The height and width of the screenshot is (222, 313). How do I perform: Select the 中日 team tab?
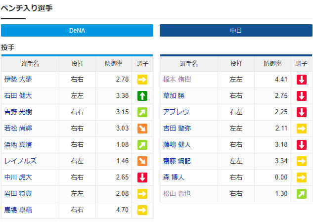tap(236, 30)
